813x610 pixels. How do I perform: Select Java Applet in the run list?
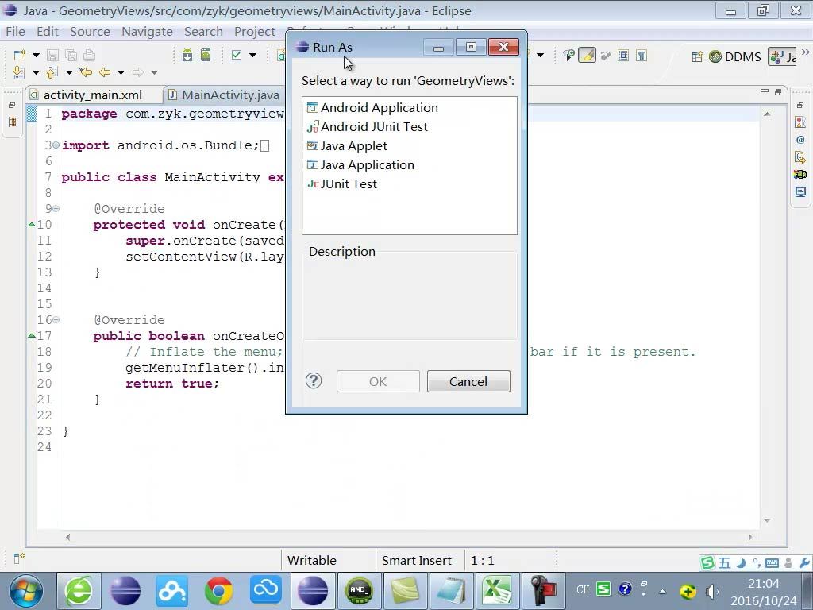pos(348,146)
